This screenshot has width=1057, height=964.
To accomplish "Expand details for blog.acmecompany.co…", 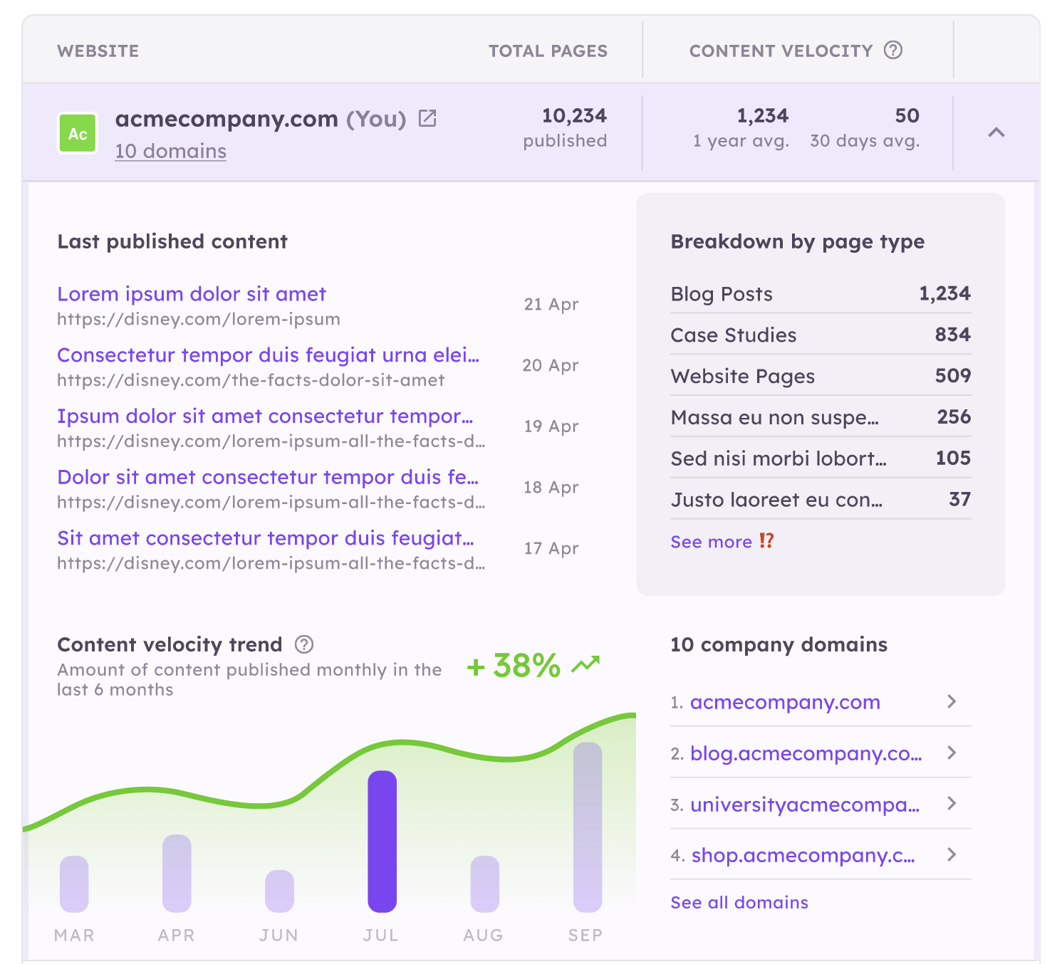I will click(x=952, y=753).
